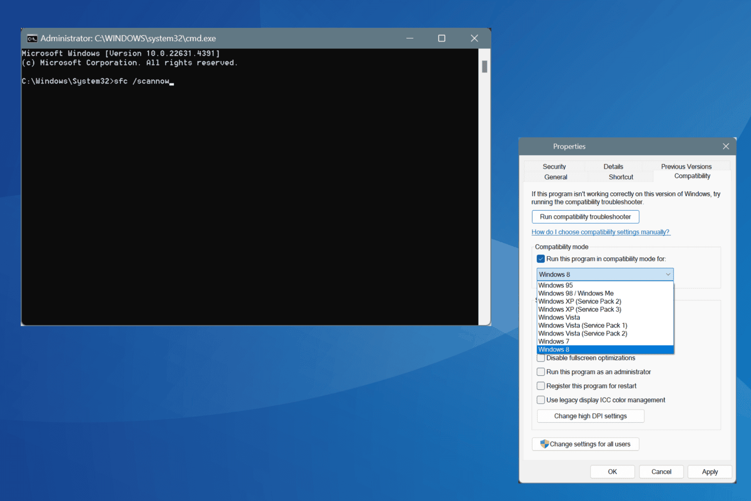Run compatibility troubleshooter
The height and width of the screenshot is (501, 751).
585,217
